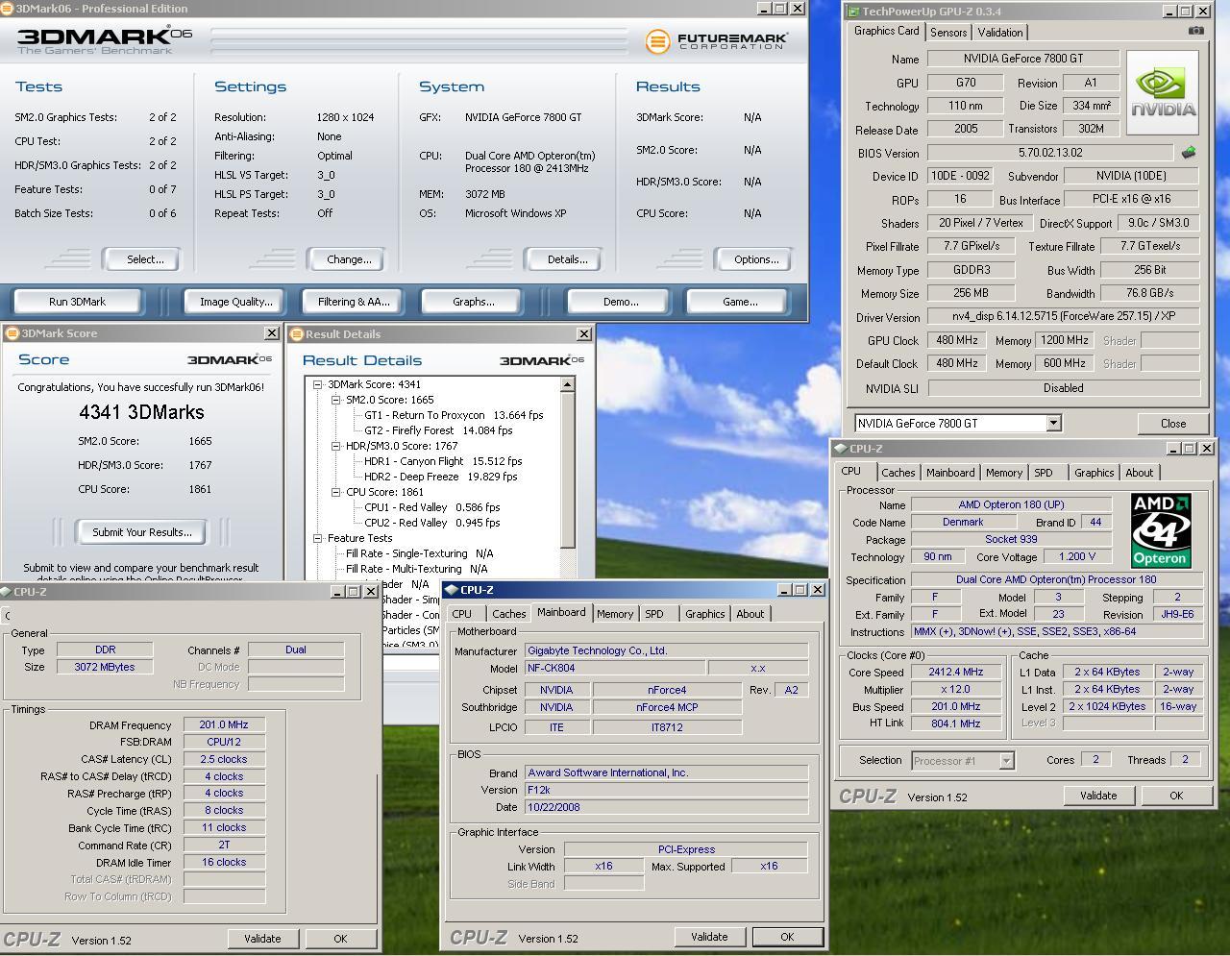Open SPD tab in CPU-Z processor window
Image resolution: width=1230 pixels, height=956 pixels.
tap(1044, 473)
